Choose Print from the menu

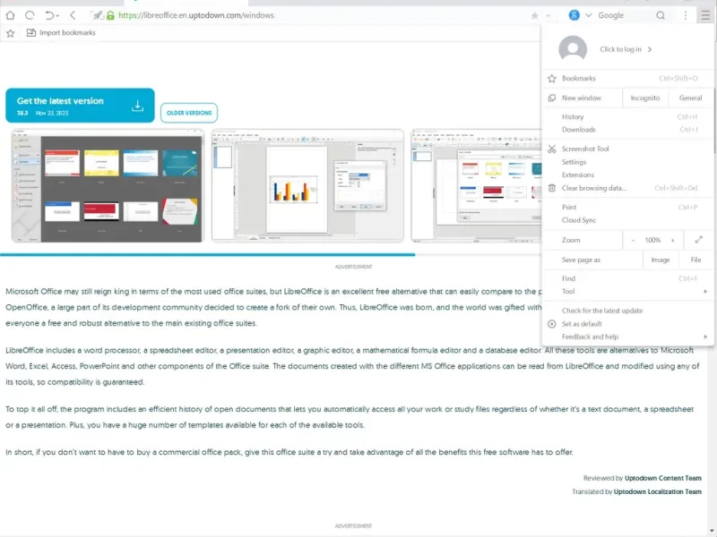click(627, 208)
